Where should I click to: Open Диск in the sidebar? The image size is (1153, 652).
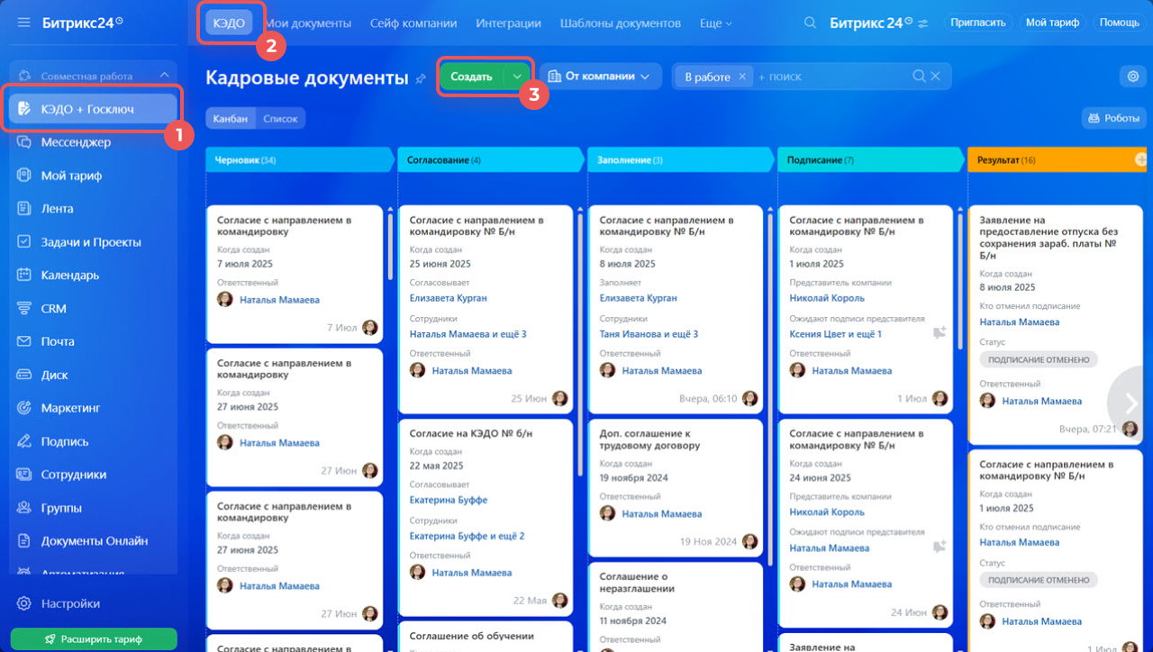click(54, 375)
